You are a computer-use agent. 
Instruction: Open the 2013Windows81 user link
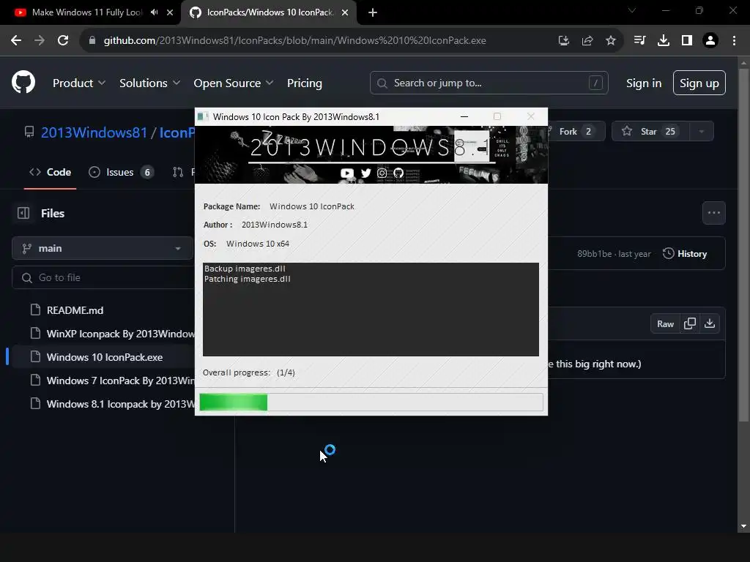[x=94, y=132]
